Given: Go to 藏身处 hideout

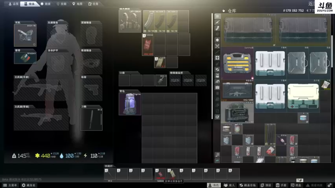Looking at the screenshot, I should click(x=28, y=185).
